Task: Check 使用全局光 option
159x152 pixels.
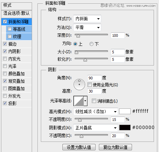Action: point(89,84)
